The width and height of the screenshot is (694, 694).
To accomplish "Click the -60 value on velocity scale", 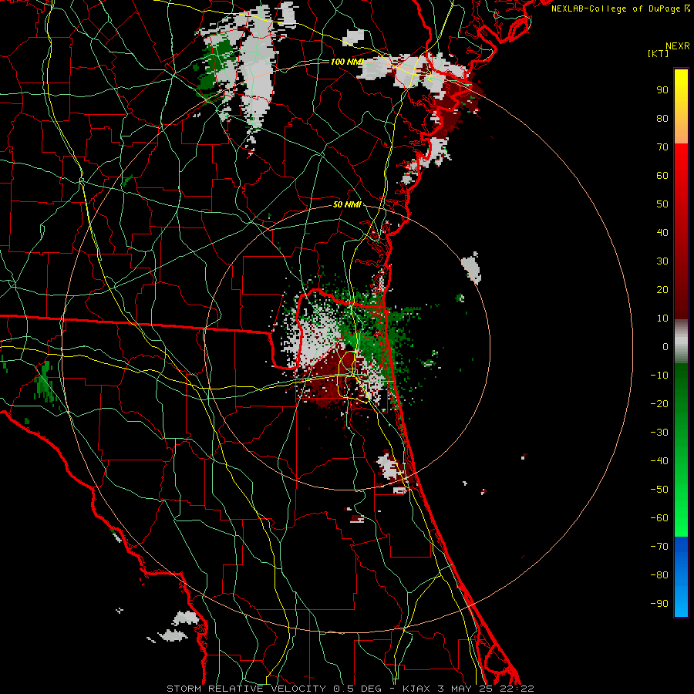I will [659, 518].
